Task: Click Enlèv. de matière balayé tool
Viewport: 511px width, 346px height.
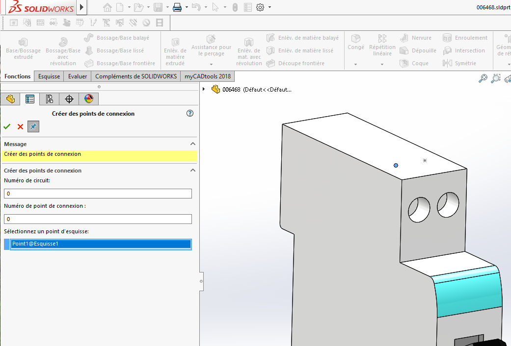Action: tap(302, 38)
